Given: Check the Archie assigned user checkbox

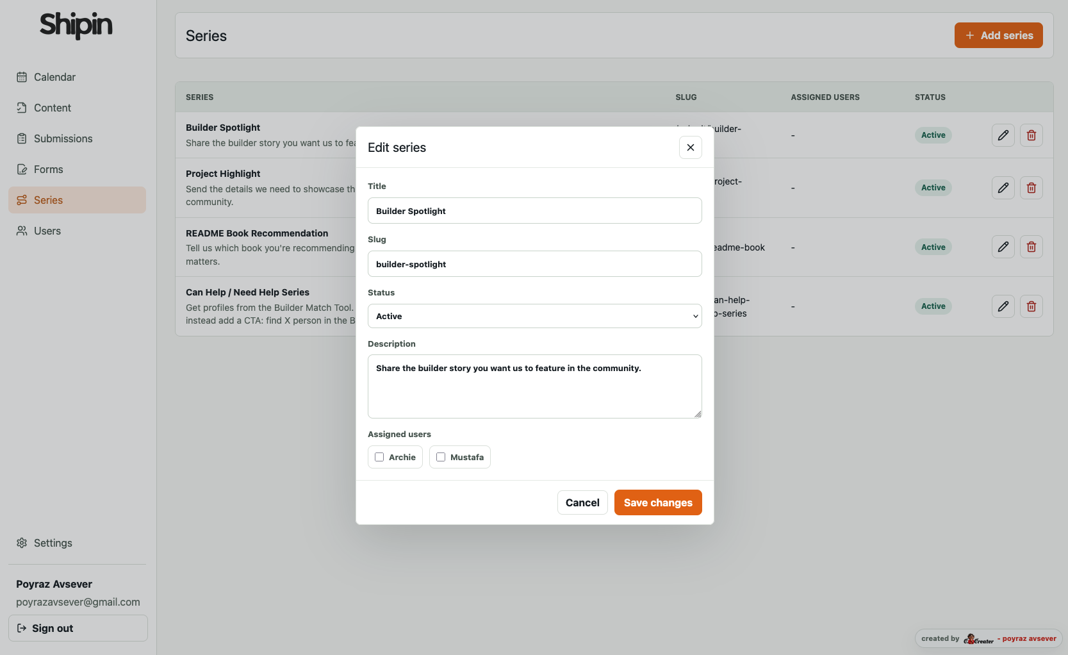Looking at the screenshot, I should (379, 457).
